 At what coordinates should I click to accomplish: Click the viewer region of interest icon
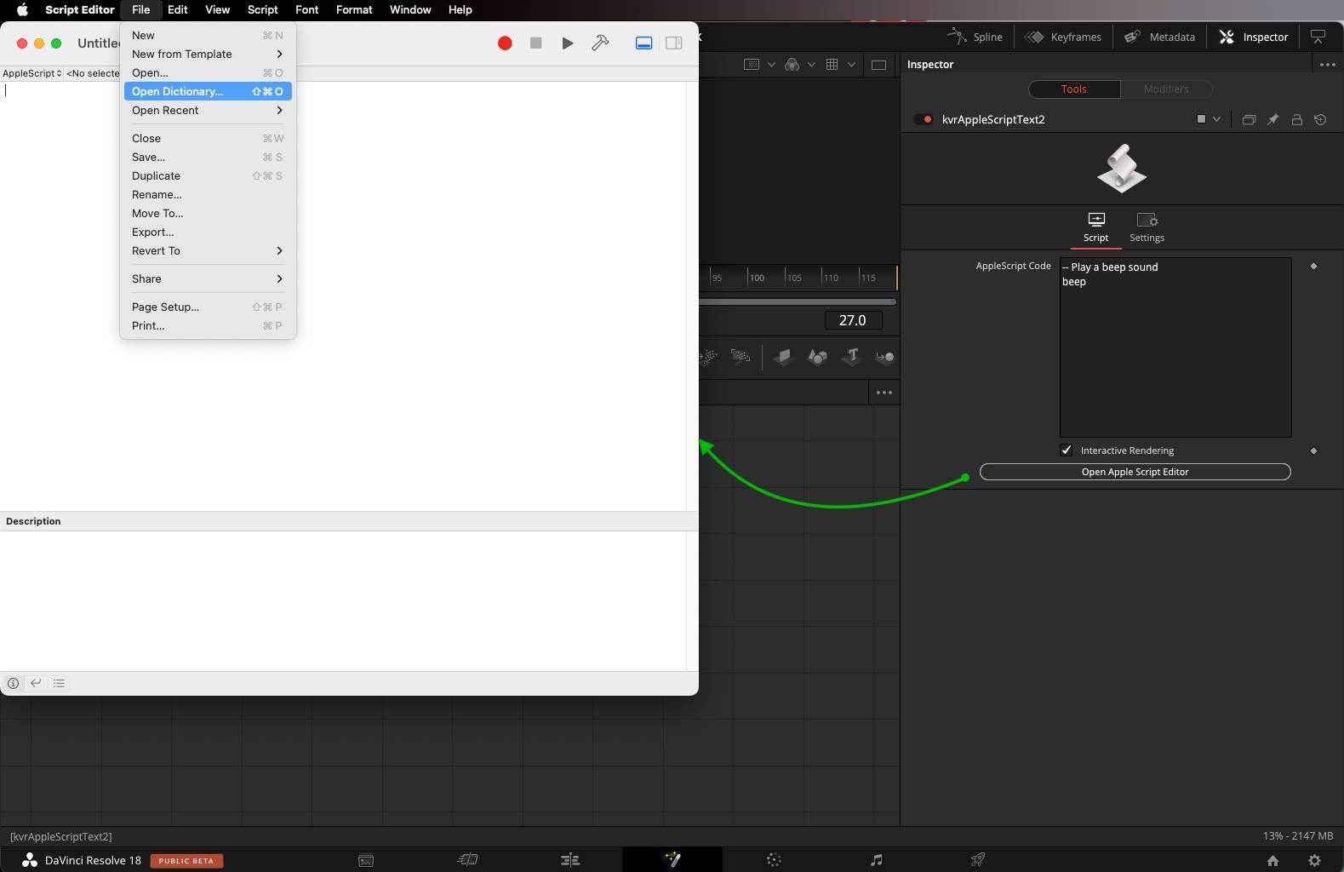coord(752,65)
